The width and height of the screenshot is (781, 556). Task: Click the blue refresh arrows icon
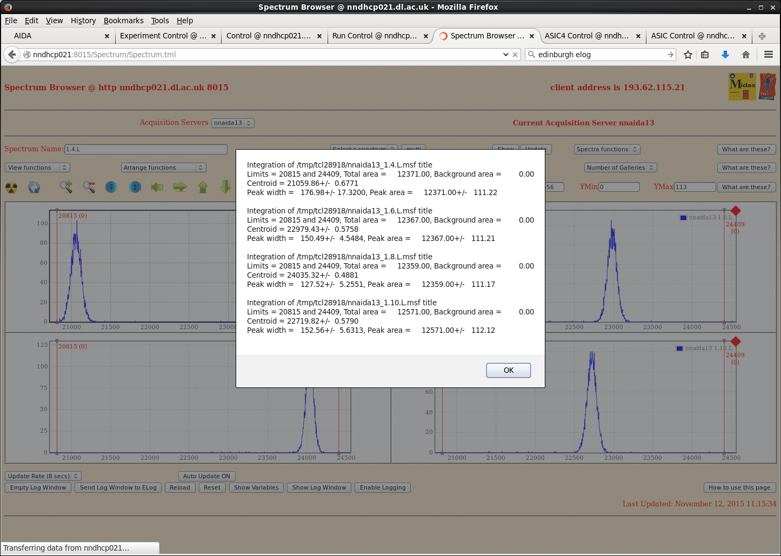[x=34, y=187]
